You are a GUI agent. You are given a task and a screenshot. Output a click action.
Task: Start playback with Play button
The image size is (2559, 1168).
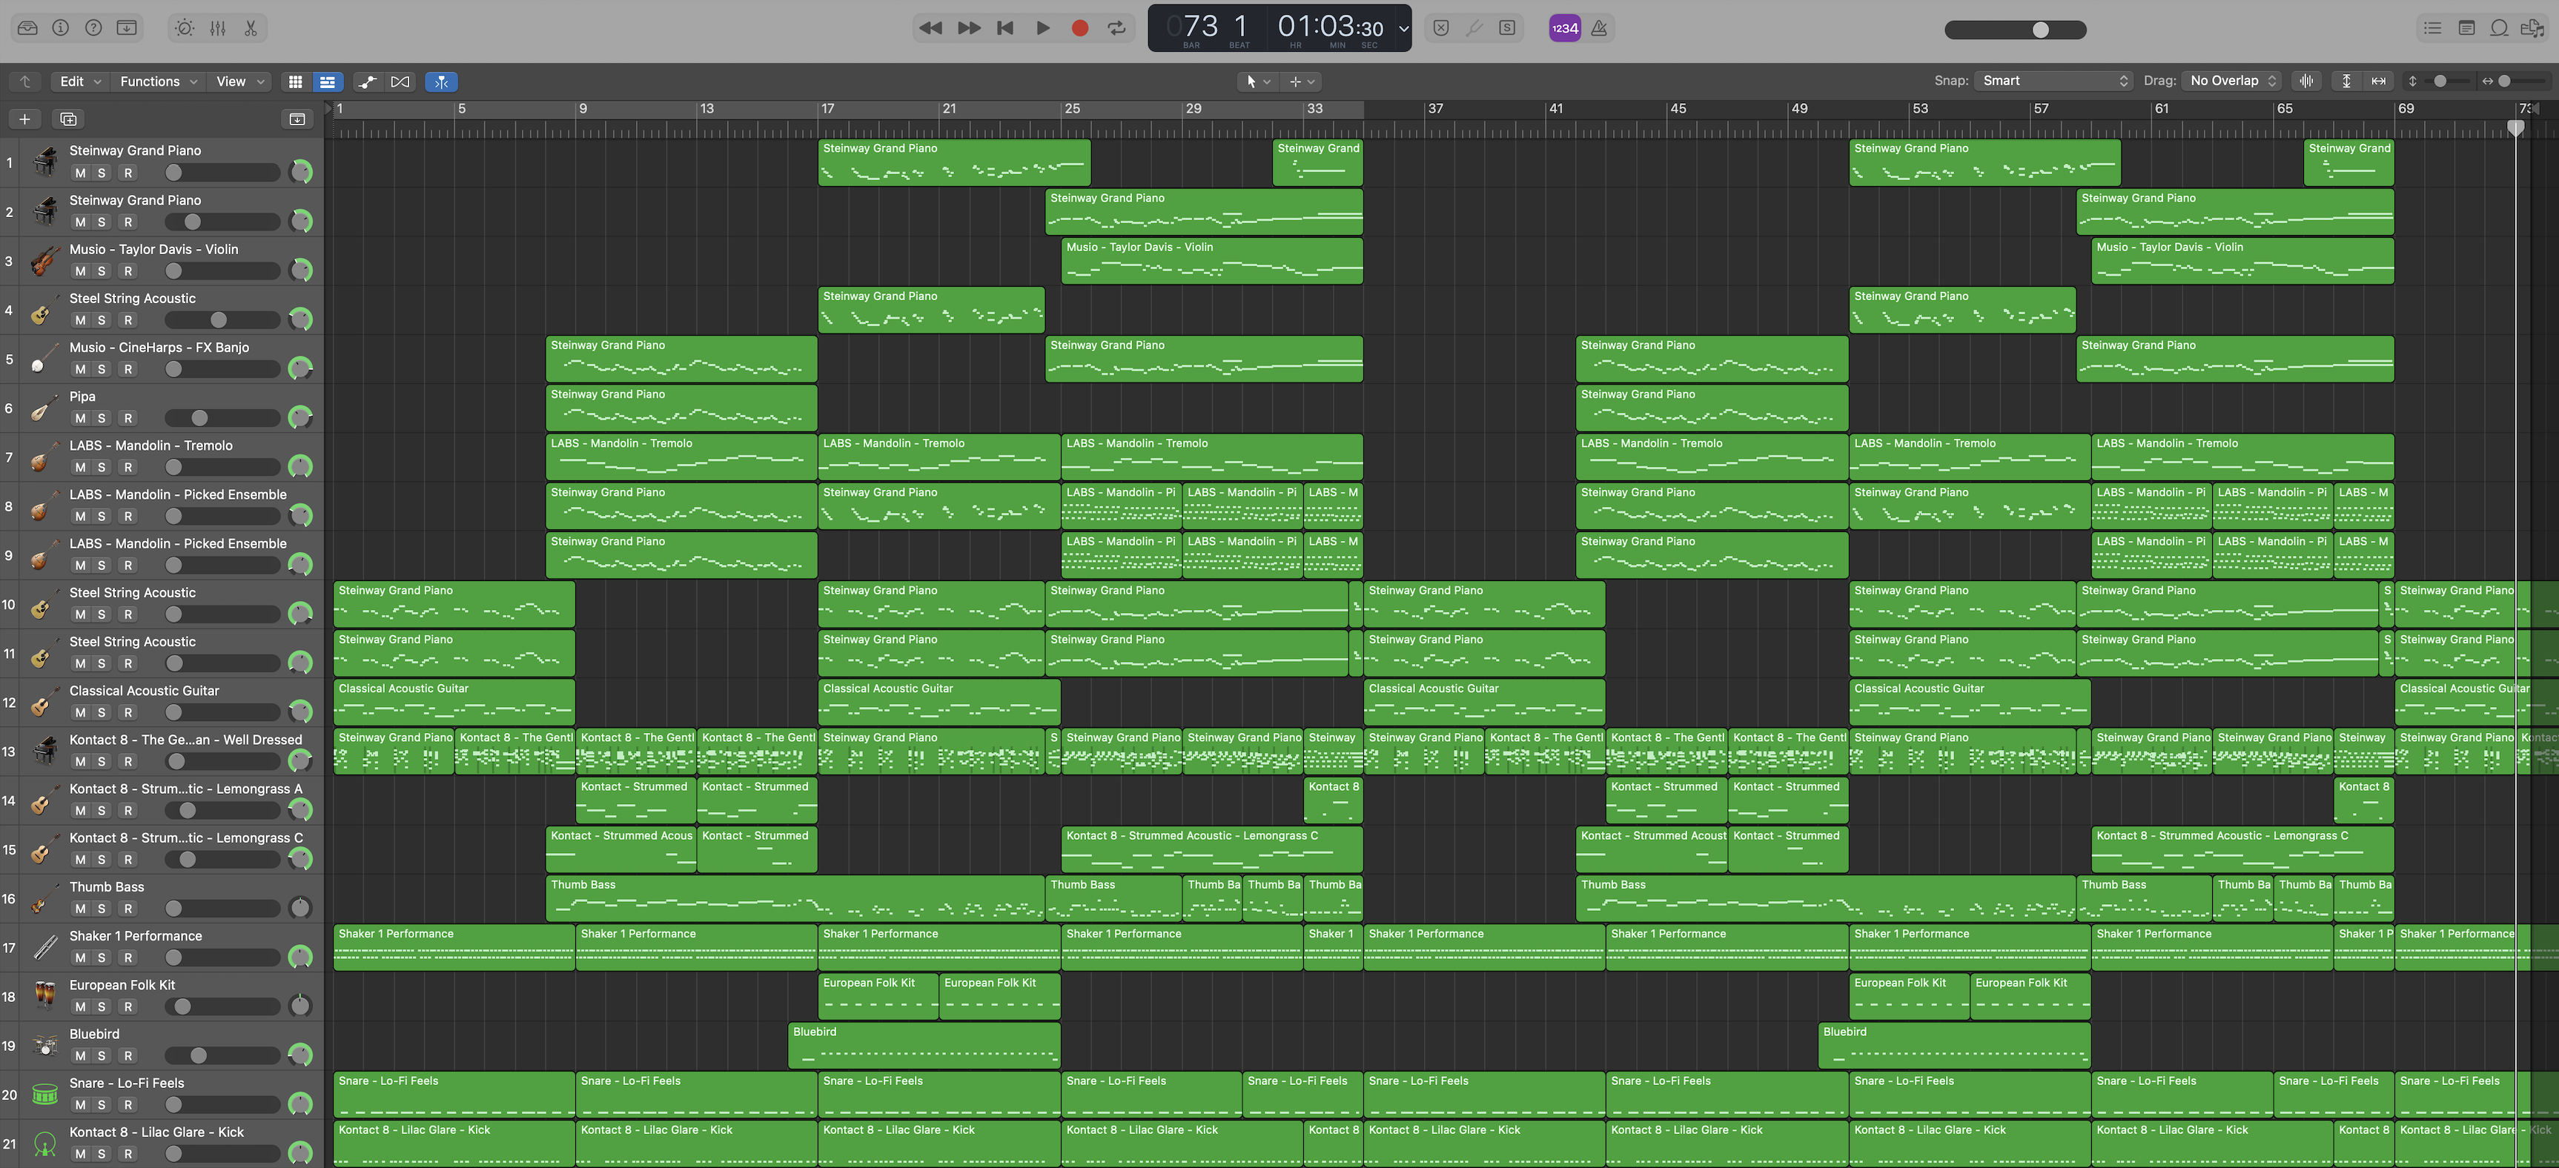(x=1043, y=28)
